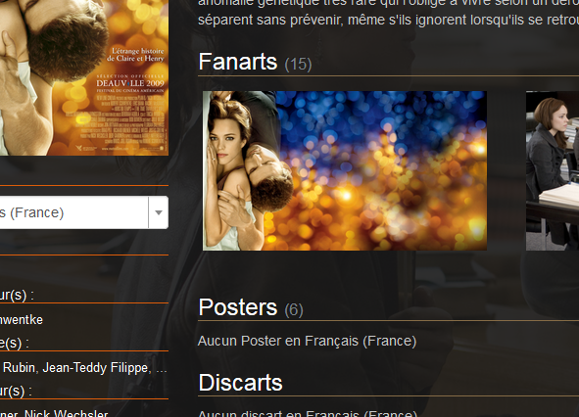This screenshot has width=579, height=417.
Task: Click the Jean-Teddy Filippe name
Action: tap(95, 367)
